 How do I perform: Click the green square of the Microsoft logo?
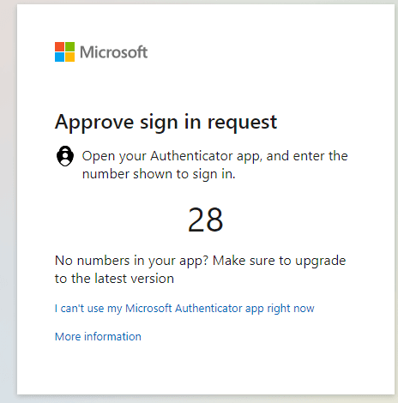(70, 46)
